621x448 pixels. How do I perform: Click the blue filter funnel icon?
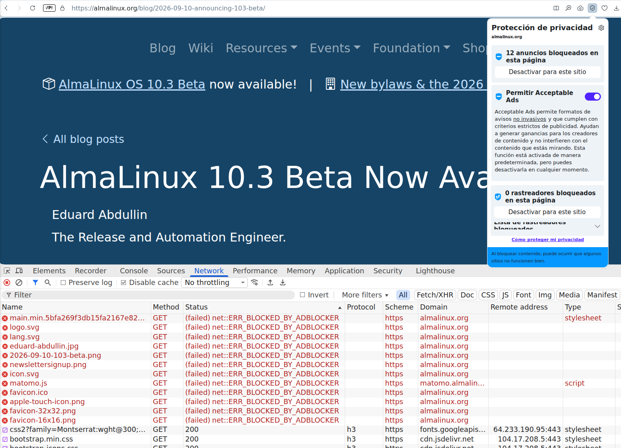click(x=35, y=283)
